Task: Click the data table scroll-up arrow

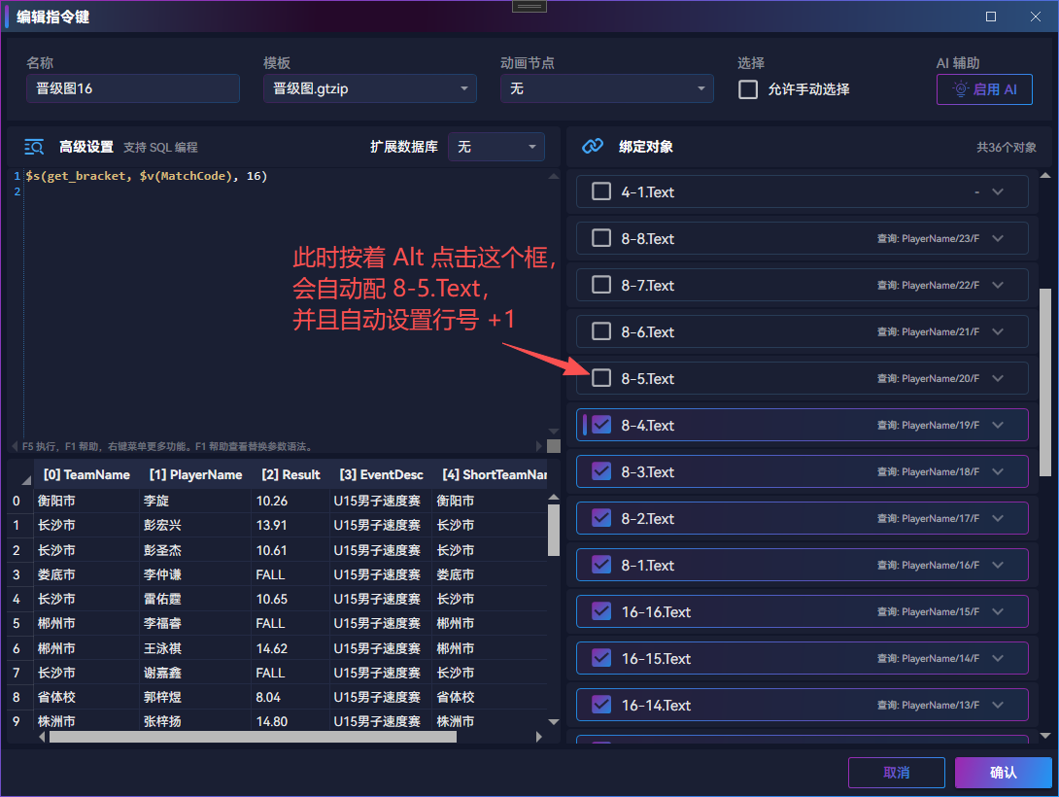Action: (554, 498)
